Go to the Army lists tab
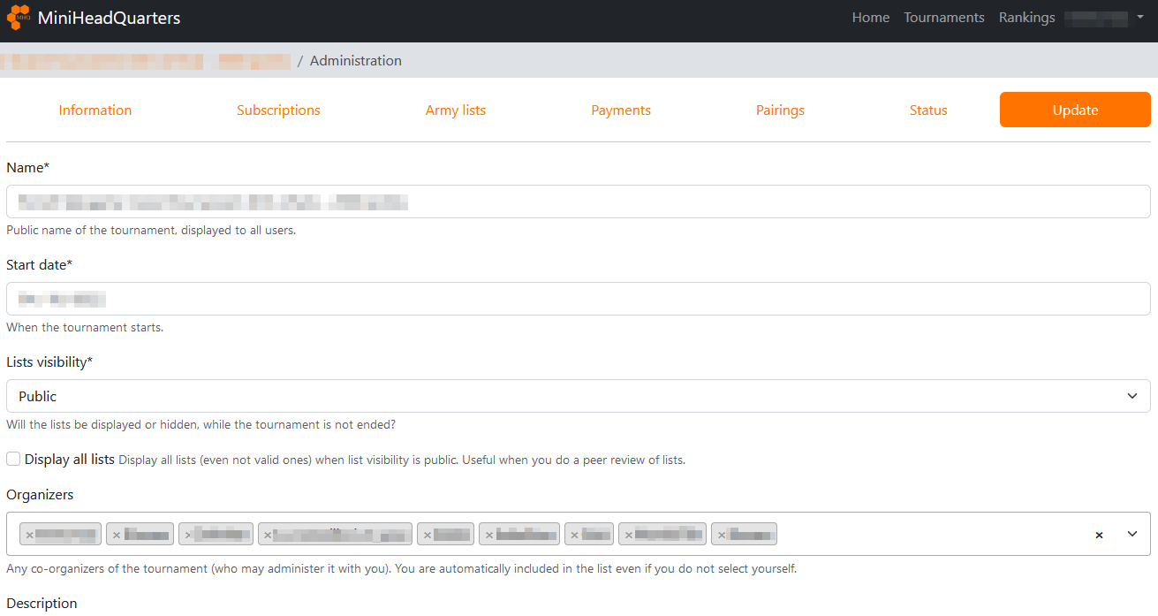This screenshot has width=1158, height=616. click(456, 110)
